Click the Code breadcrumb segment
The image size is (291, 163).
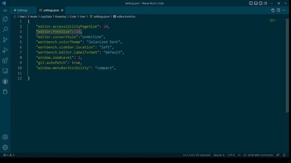pos(73,17)
